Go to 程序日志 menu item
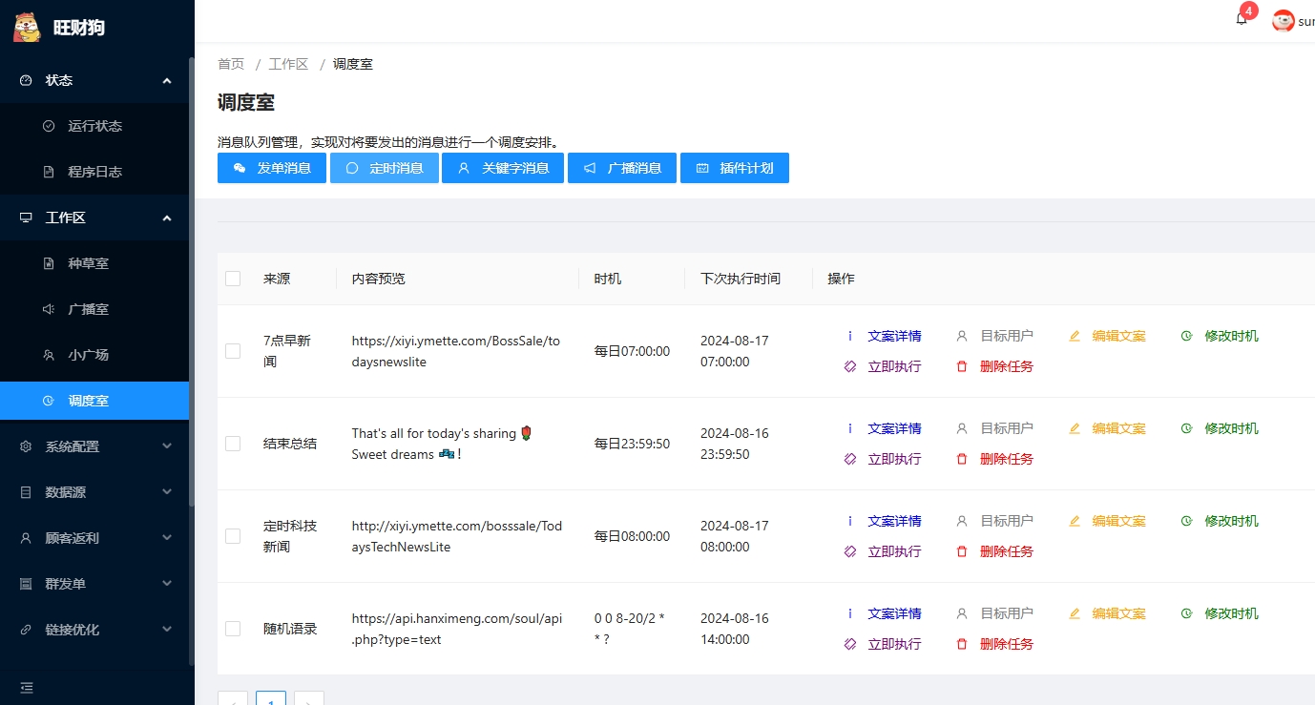Screen dimensions: 1315x705 coord(94,172)
